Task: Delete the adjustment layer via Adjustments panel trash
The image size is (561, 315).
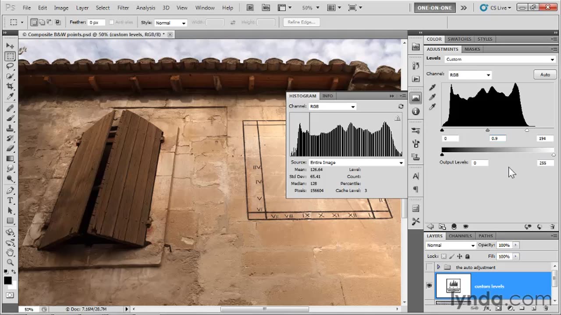Action: click(552, 227)
